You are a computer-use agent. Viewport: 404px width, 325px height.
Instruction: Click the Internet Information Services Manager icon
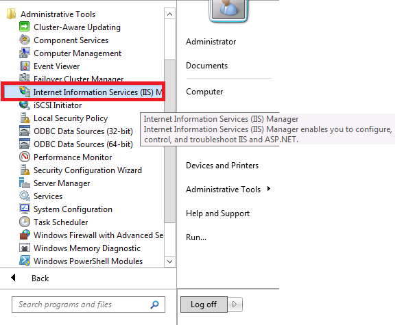click(x=25, y=92)
